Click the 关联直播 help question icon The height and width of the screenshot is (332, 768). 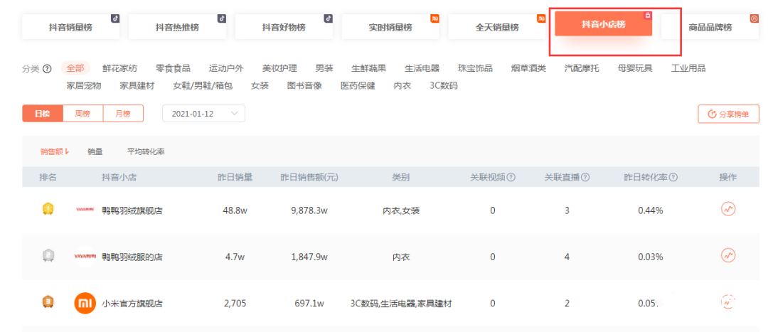(585, 178)
